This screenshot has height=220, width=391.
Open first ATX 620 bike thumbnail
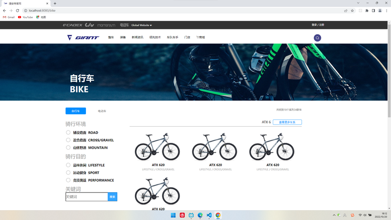point(157,147)
